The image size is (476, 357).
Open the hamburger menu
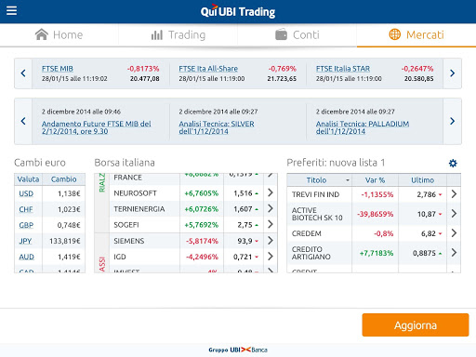(x=11, y=10)
